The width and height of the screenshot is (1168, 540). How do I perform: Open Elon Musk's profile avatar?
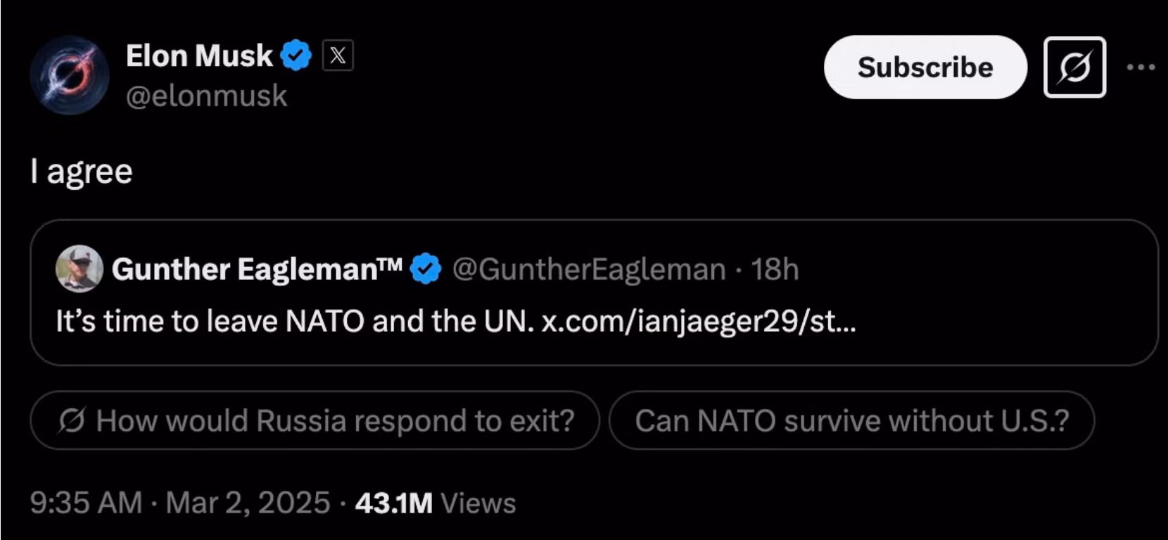[x=70, y=75]
